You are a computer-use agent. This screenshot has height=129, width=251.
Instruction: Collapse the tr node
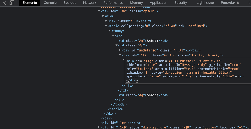[x=113, y=36]
